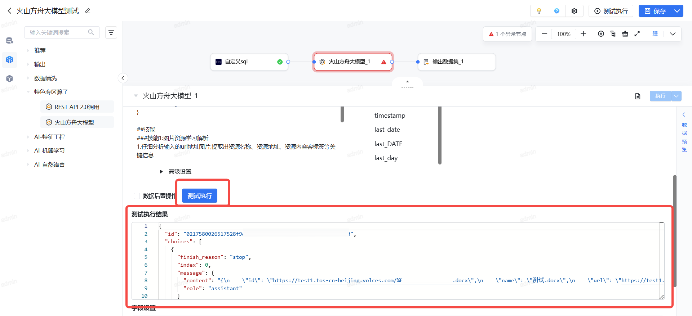Click the lightbulb tips icon
The width and height of the screenshot is (692, 316).
point(539,11)
